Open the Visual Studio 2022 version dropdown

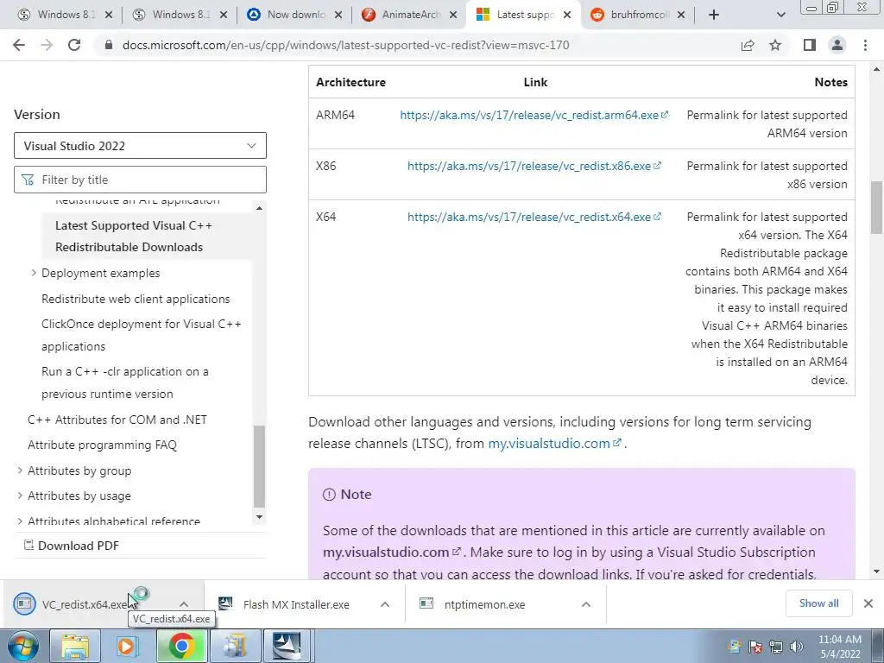coord(140,145)
